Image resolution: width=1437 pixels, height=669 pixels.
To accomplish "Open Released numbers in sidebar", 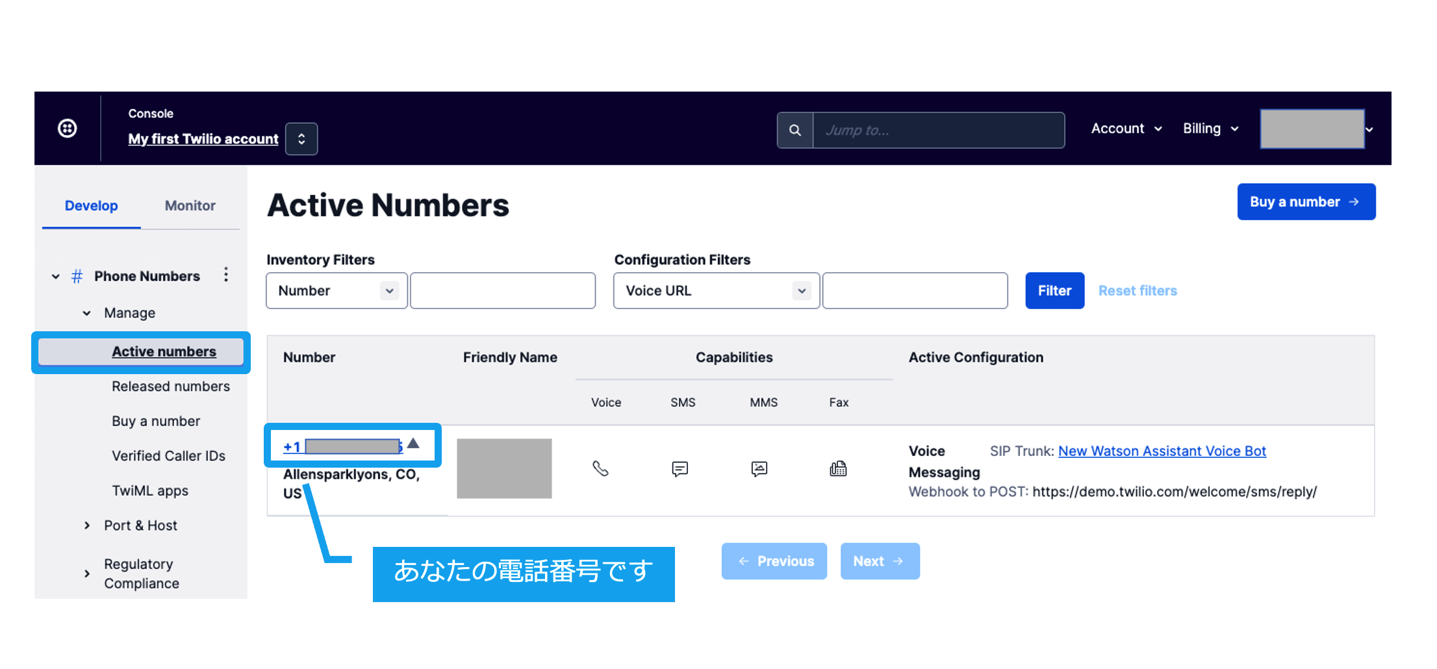I will 171,386.
